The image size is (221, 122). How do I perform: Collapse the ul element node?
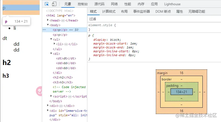click(51, 39)
